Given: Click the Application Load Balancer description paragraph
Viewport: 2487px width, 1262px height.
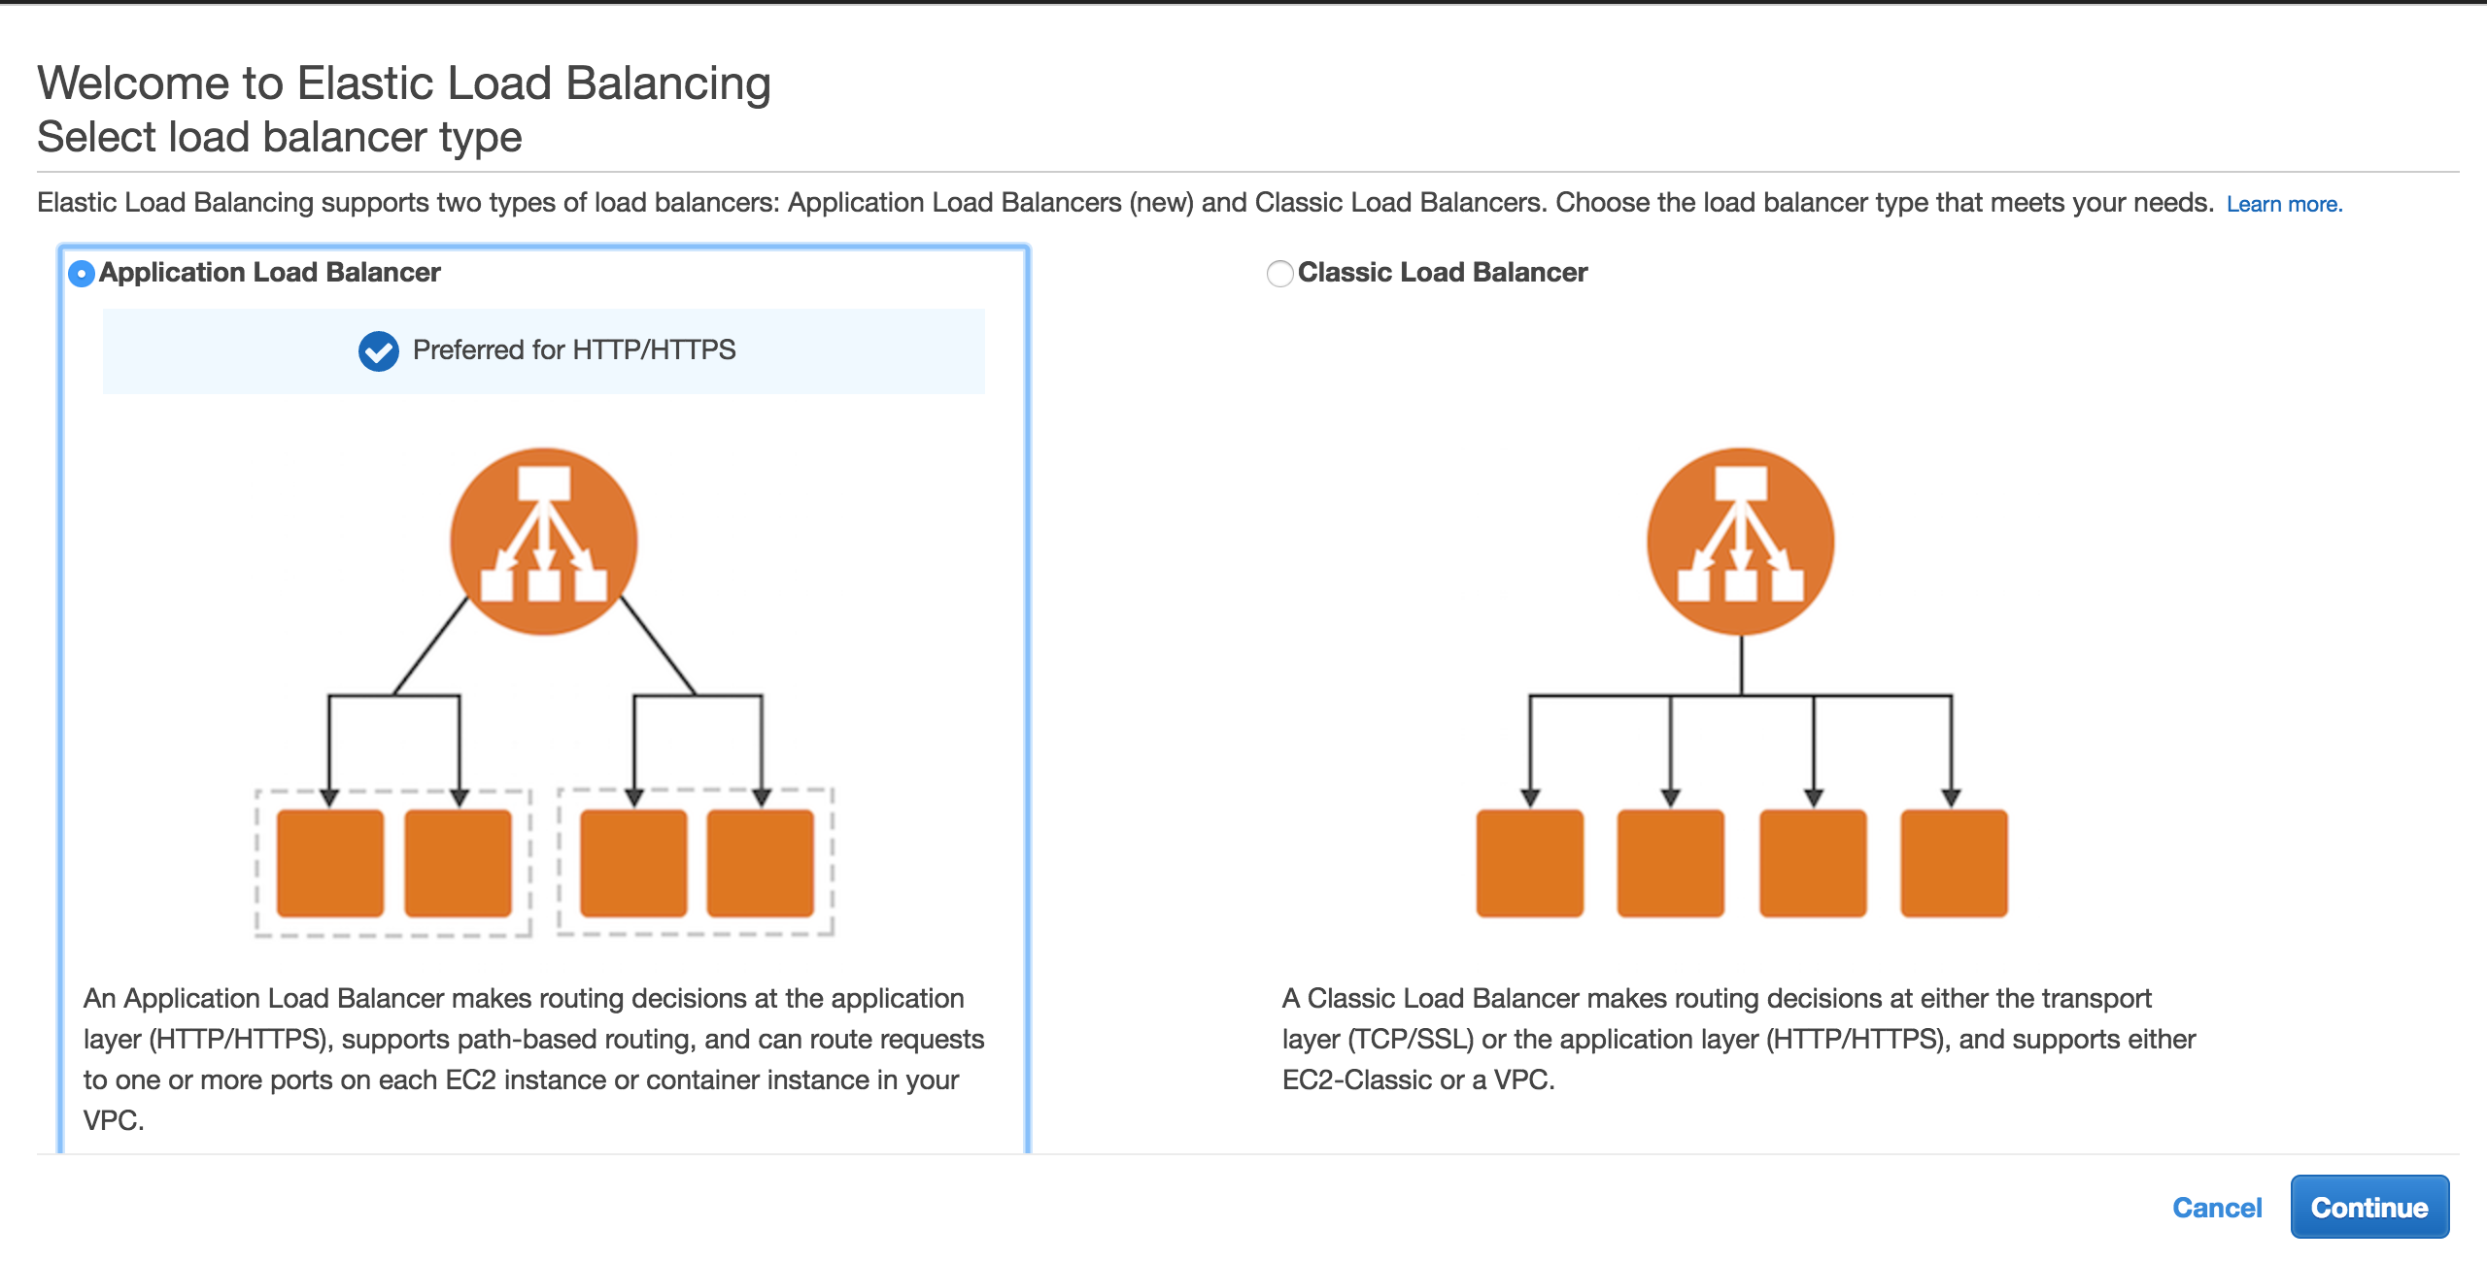Looking at the screenshot, I should pos(533,1059).
